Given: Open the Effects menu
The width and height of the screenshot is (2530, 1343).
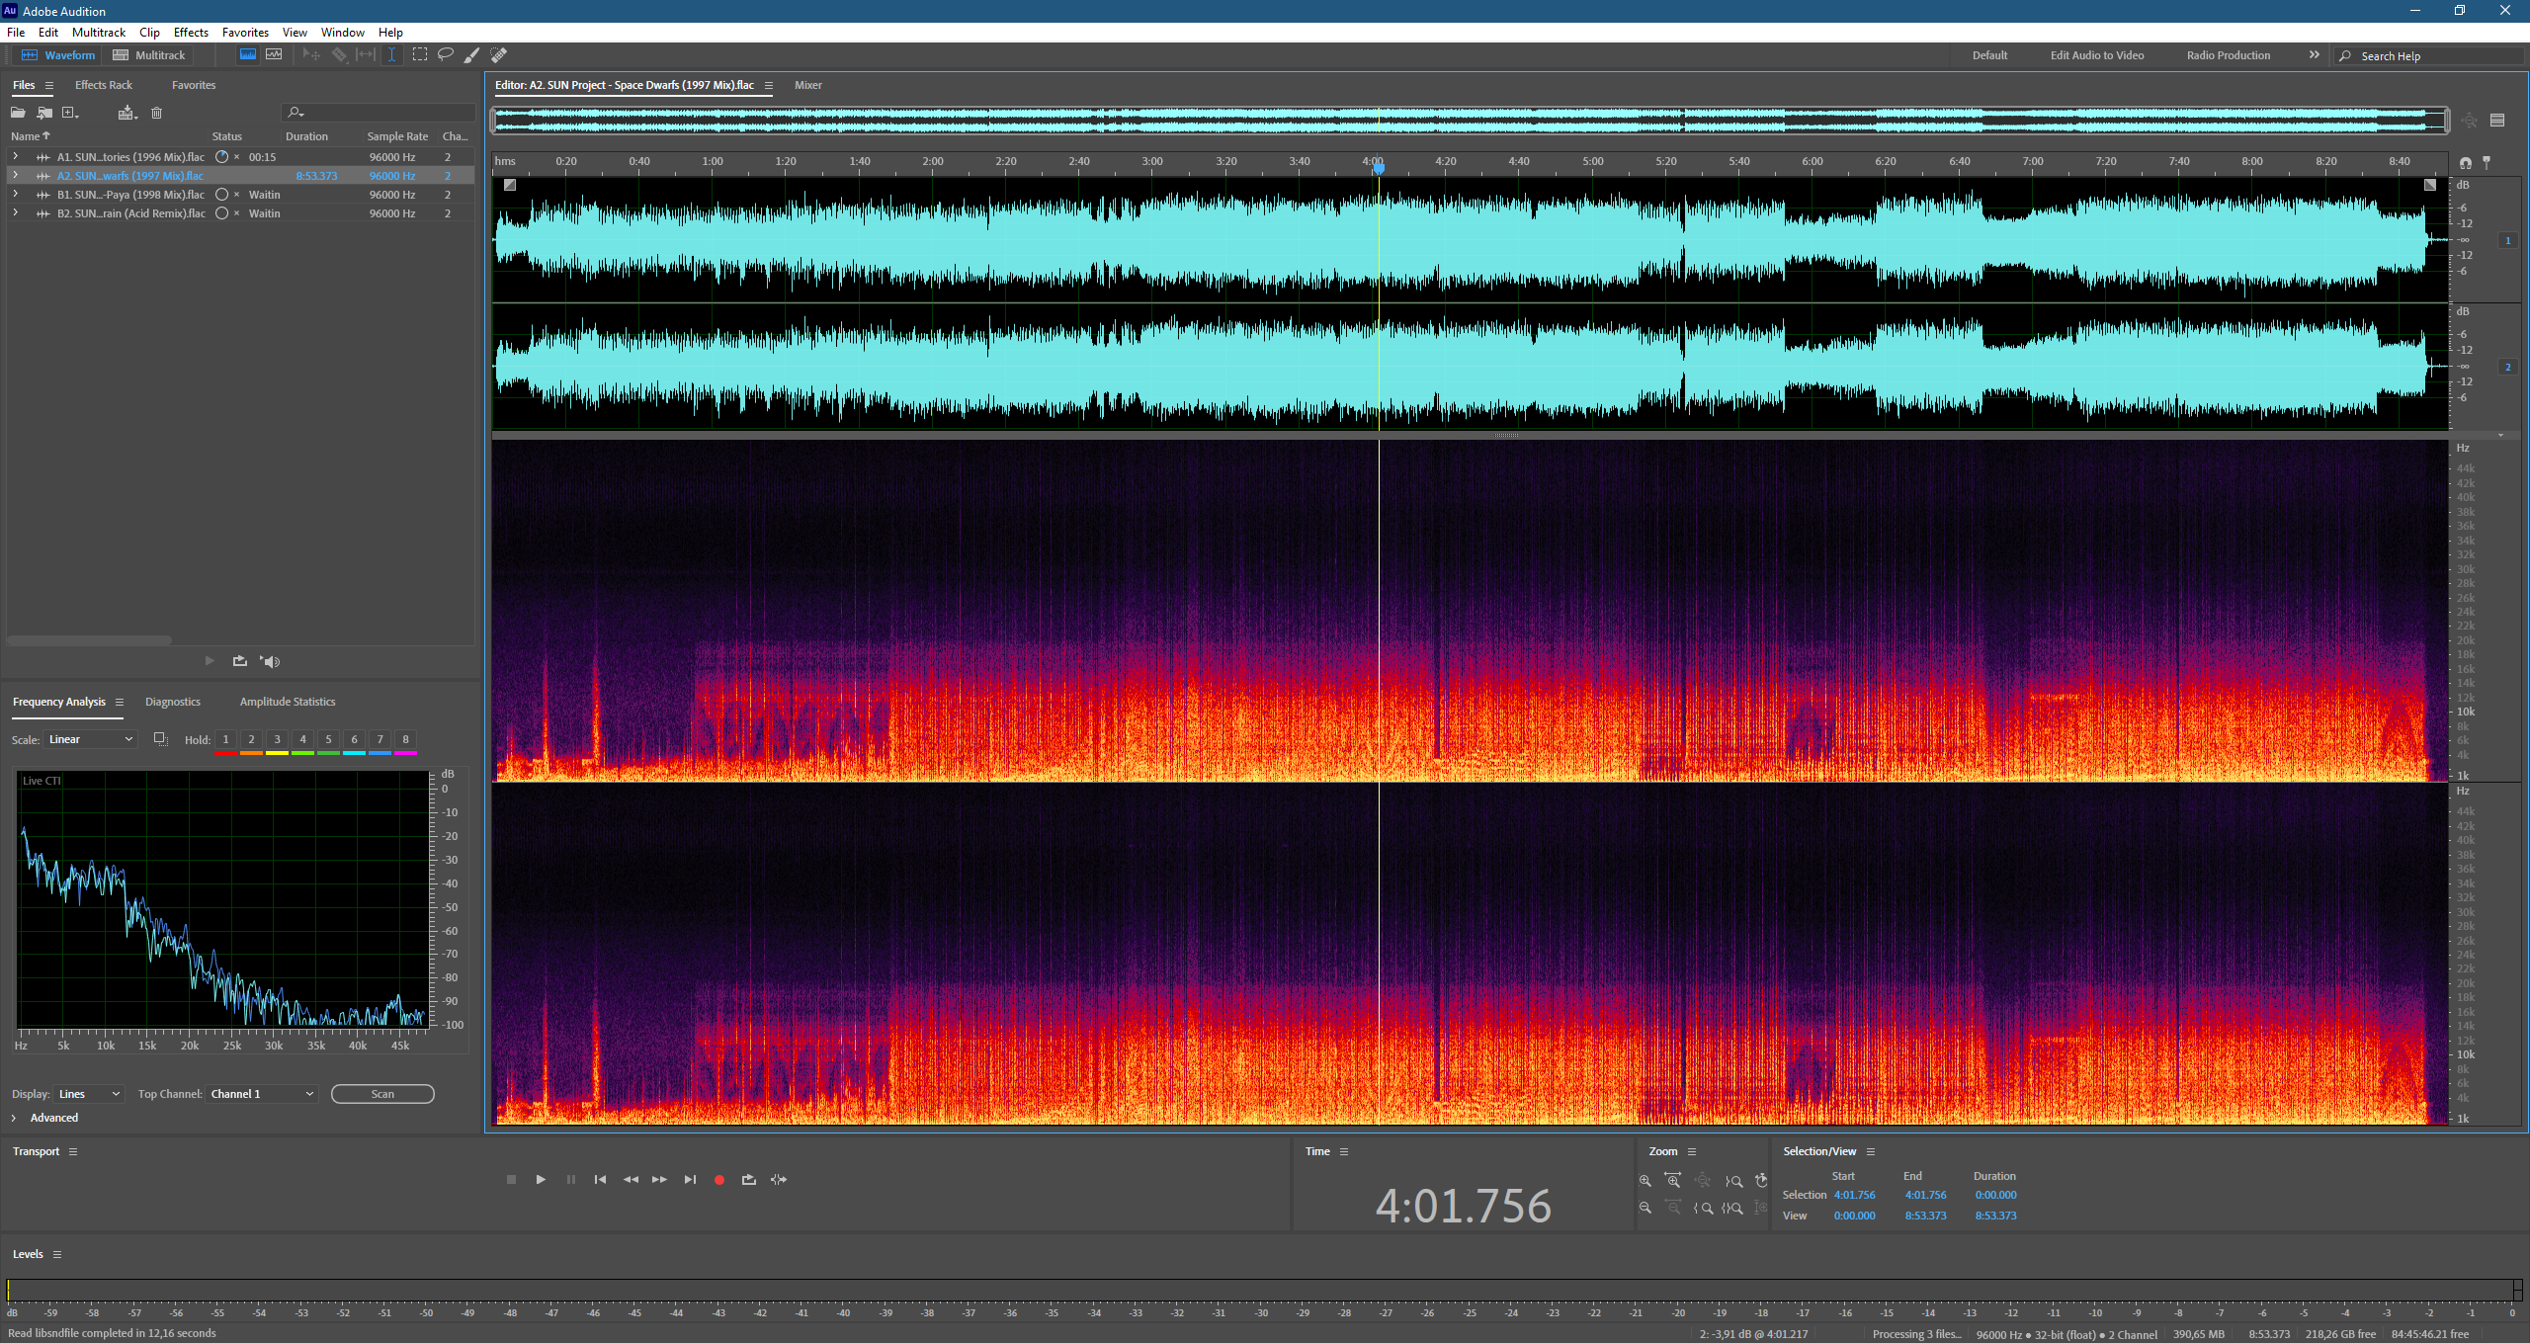Looking at the screenshot, I should tap(191, 33).
